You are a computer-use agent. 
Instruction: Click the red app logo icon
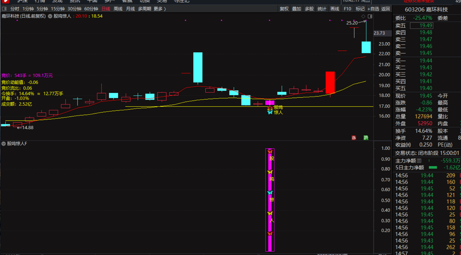click(x=5, y=1)
